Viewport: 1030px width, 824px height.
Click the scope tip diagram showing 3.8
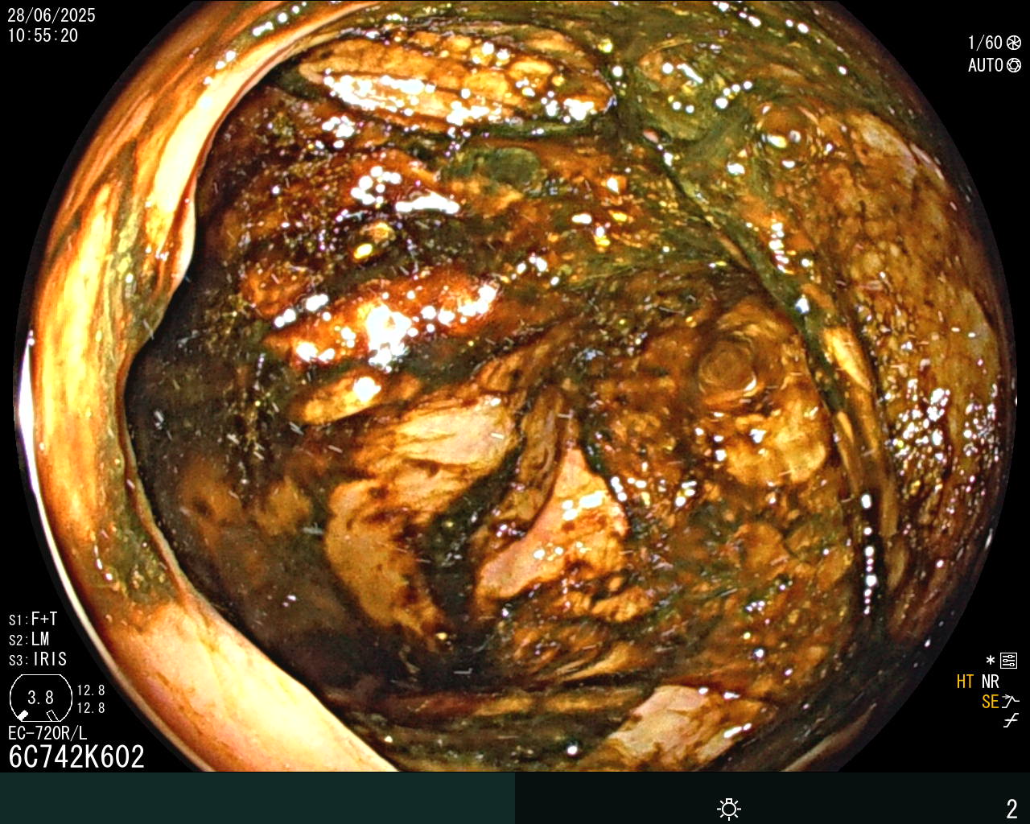click(41, 698)
